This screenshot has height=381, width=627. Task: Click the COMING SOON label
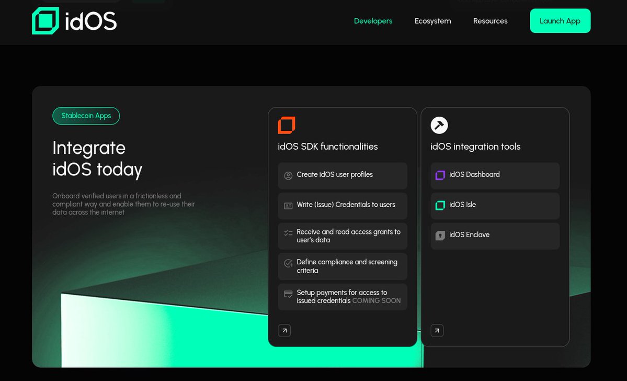[x=377, y=300]
